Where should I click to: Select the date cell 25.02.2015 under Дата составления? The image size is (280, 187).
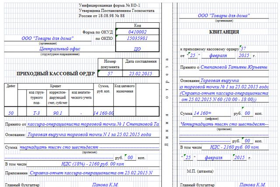tap(141, 74)
